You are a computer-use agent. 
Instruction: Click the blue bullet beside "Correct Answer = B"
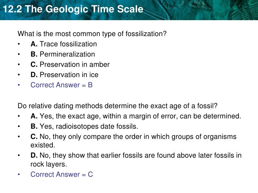coord(19,85)
